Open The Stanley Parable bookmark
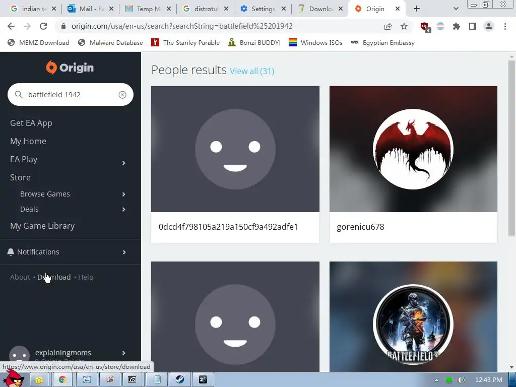516x387 pixels. click(185, 42)
